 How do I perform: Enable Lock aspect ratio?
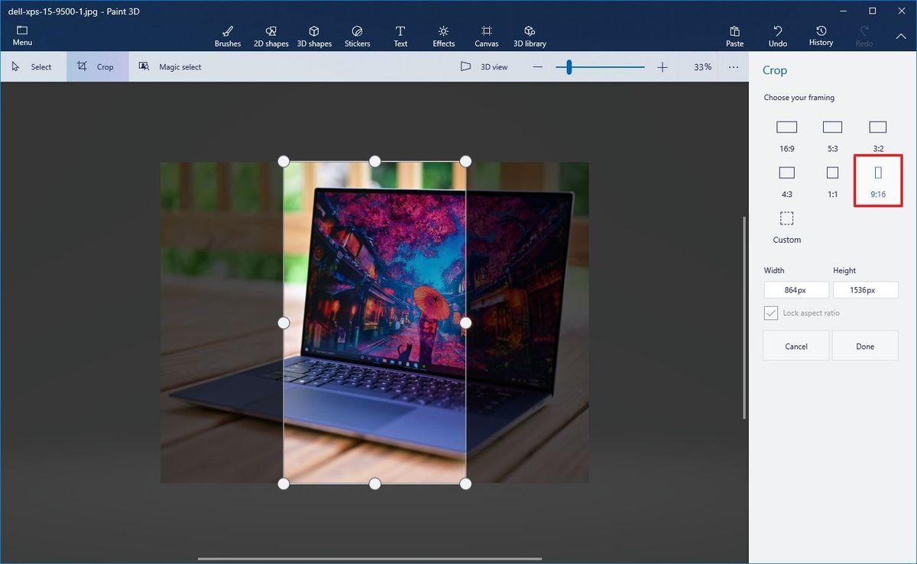771,313
